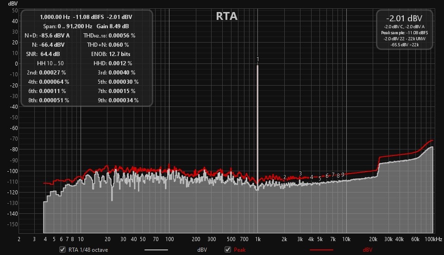Click the 1k frequency axis label
Image resolution: width=444 pixels, height=255 pixels.
click(258, 239)
